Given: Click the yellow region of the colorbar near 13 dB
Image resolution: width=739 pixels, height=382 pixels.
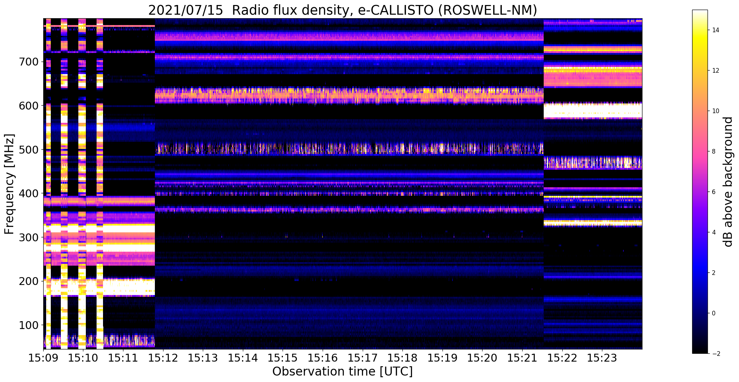Looking at the screenshot, I should click(x=700, y=50).
